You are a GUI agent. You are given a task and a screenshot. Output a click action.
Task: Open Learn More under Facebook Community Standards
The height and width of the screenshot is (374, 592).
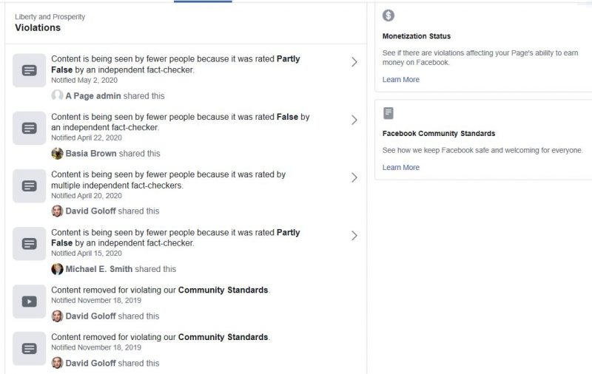tap(400, 167)
